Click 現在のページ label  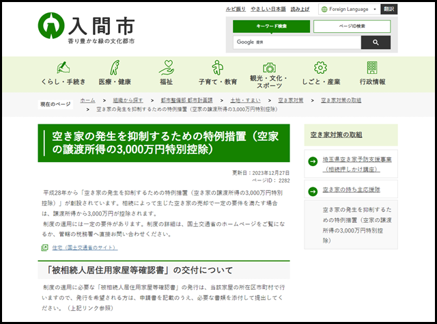tap(55, 105)
